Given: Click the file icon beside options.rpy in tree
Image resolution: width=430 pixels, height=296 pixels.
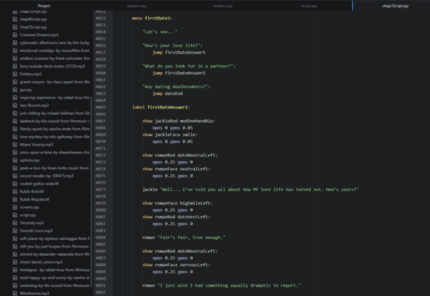Looking at the screenshot, I should pyautogui.click(x=15, y=160).
